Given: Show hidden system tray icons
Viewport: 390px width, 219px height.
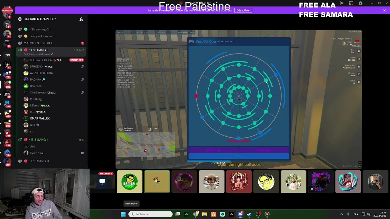Looking at the screenshot, I should coord(342,214).
